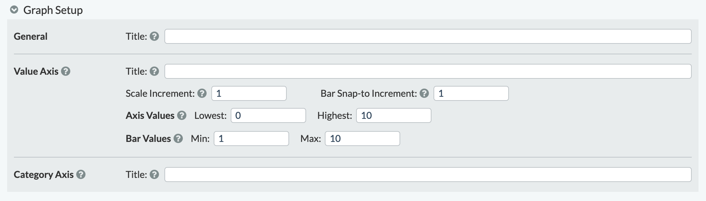Select the Bar Snap-to Increment field

point(471,93)
